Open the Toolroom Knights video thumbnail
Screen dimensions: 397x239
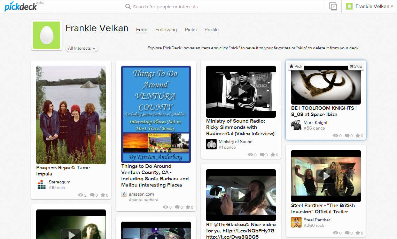click(x=326, y=86)
